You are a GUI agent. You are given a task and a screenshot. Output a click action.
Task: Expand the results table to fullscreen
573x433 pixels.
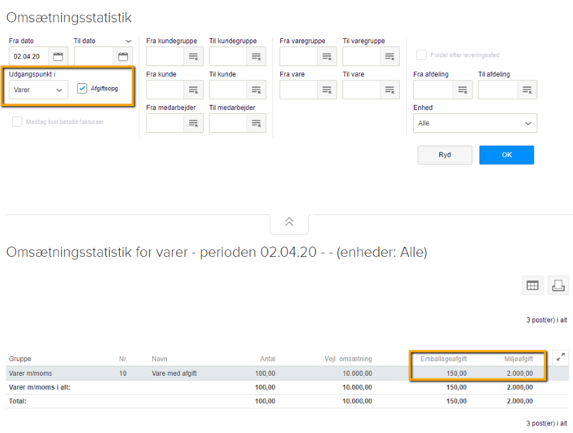point(560,357)
